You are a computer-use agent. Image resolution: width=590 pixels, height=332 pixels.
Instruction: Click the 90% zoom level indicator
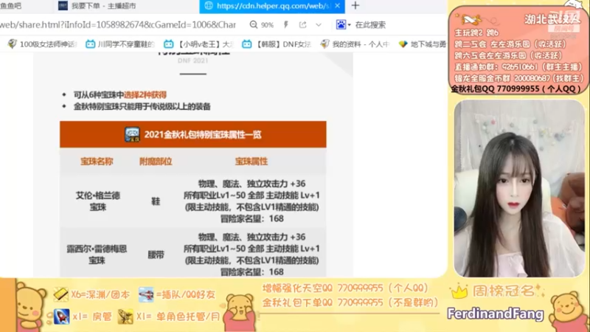tap(267, 25)
